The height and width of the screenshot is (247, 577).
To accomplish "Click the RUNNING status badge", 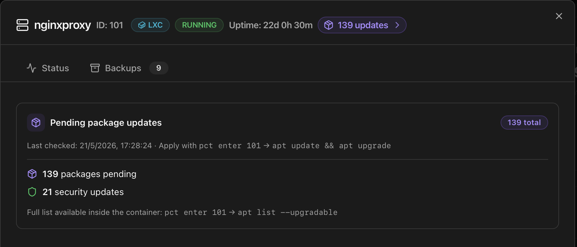I will (199, 25).
